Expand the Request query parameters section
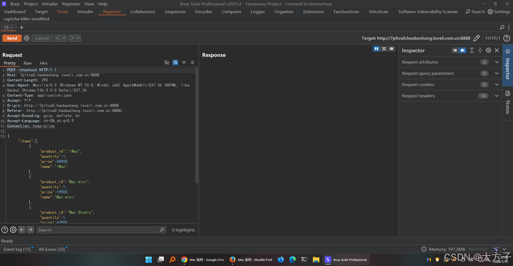The image size is (513, 266). pyautogui.click(x=450, y=73)
